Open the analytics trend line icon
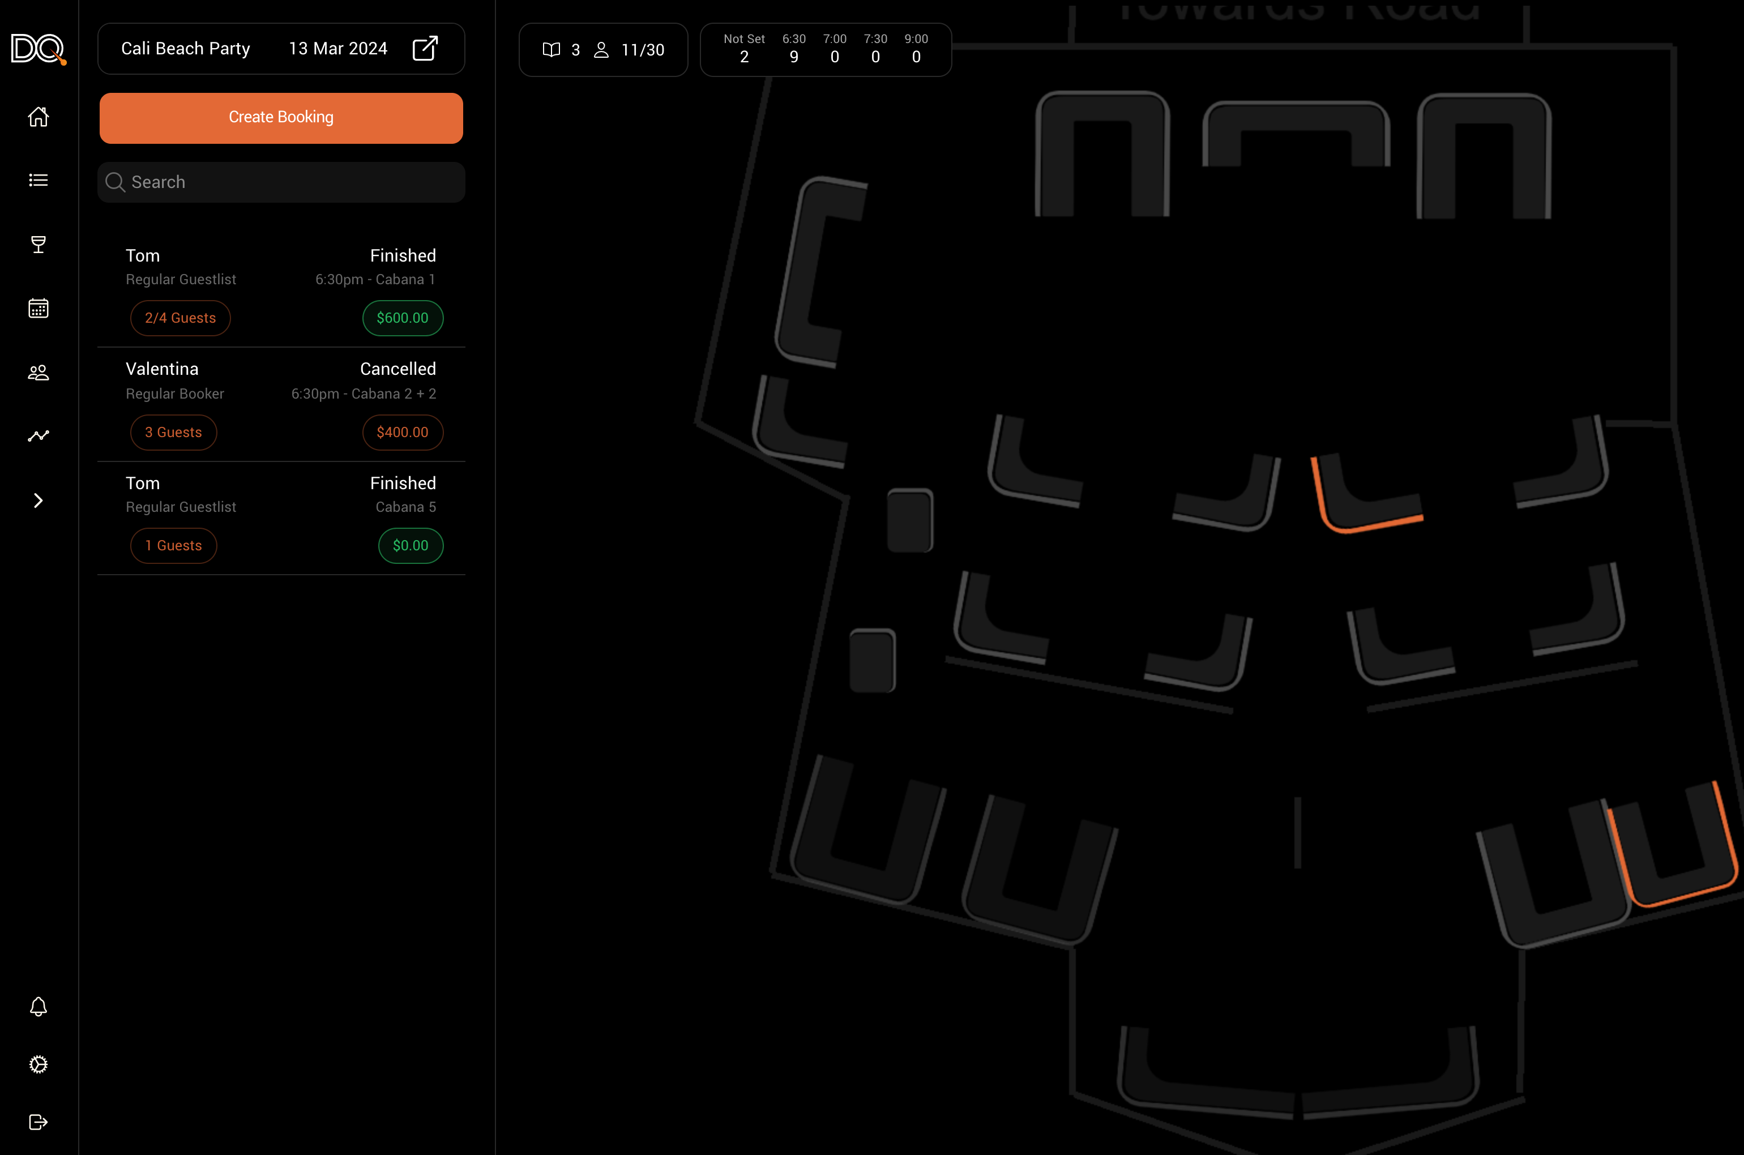 39,436
